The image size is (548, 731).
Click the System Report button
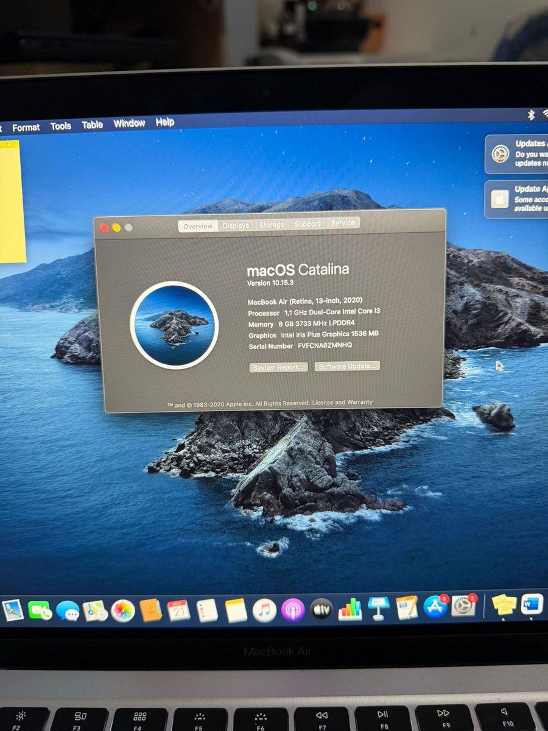(x=279, y=367)
